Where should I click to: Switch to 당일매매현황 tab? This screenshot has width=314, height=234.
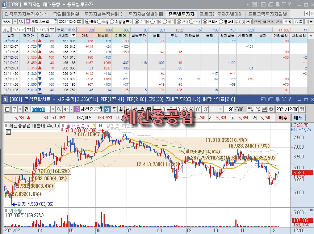tap(66, 14)
